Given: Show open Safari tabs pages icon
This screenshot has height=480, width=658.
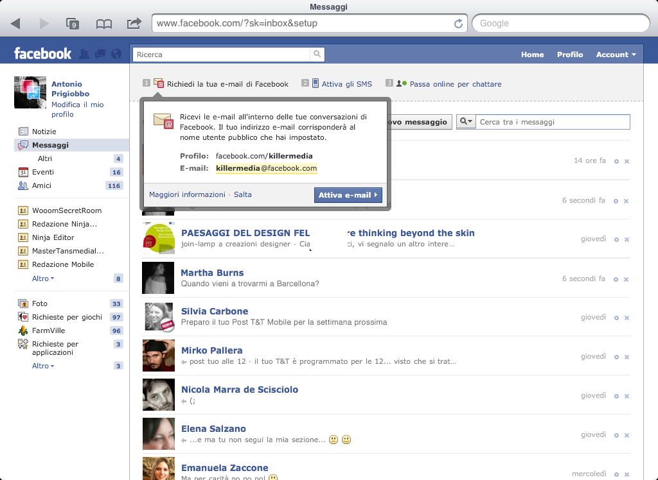Looking at the screenshot, I should click(x=73, y=24).
